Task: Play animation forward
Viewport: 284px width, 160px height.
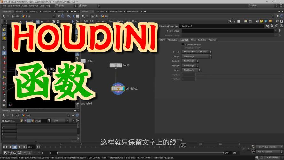Action: coord(19,147)
